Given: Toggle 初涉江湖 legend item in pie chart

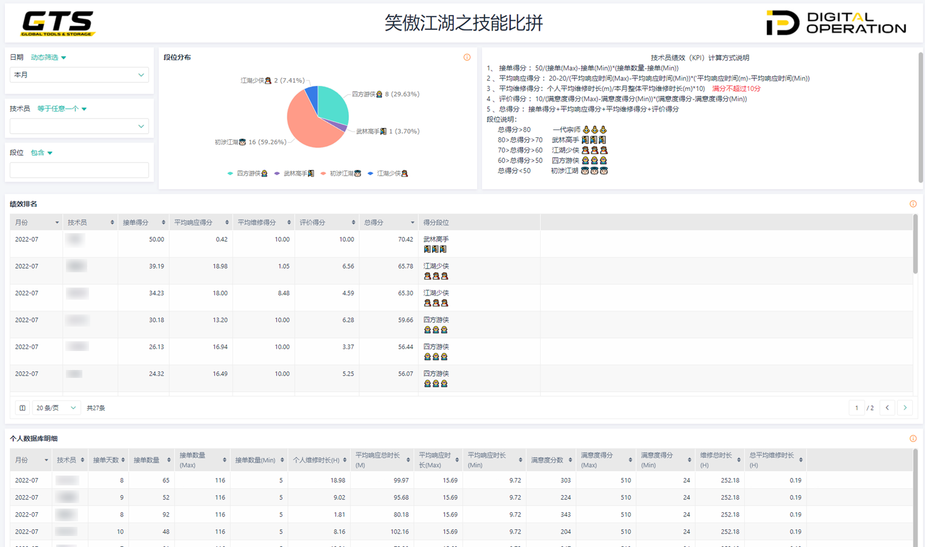Looking at the screenshot, I should point(340,173).
